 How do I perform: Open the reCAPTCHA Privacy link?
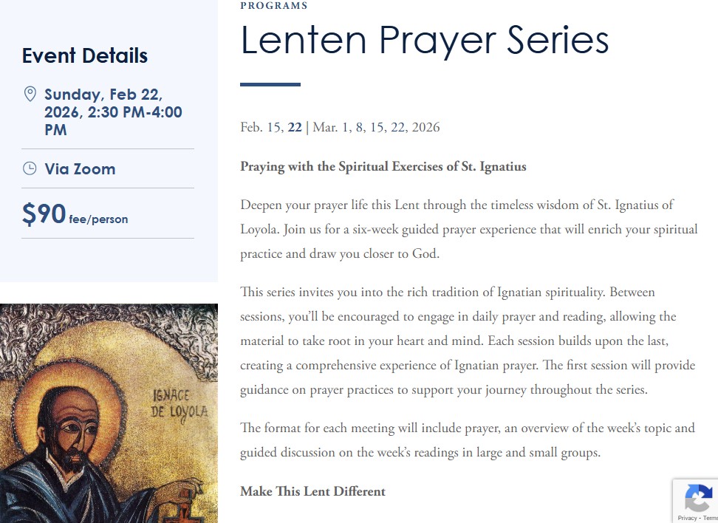687,518
